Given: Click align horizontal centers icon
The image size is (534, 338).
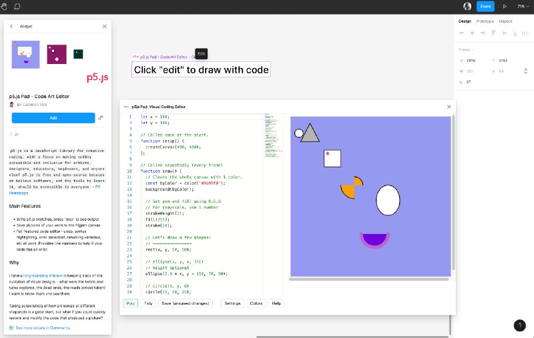Looking at the screenshot, I should pyautogui.click(x=472, y=33).
